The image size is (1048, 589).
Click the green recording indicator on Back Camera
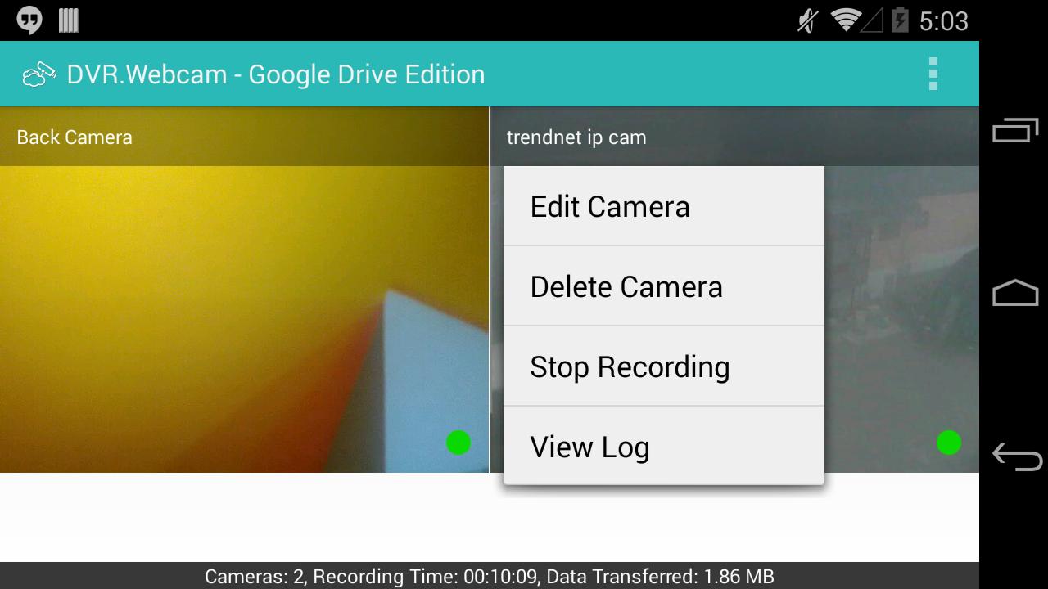459,443
